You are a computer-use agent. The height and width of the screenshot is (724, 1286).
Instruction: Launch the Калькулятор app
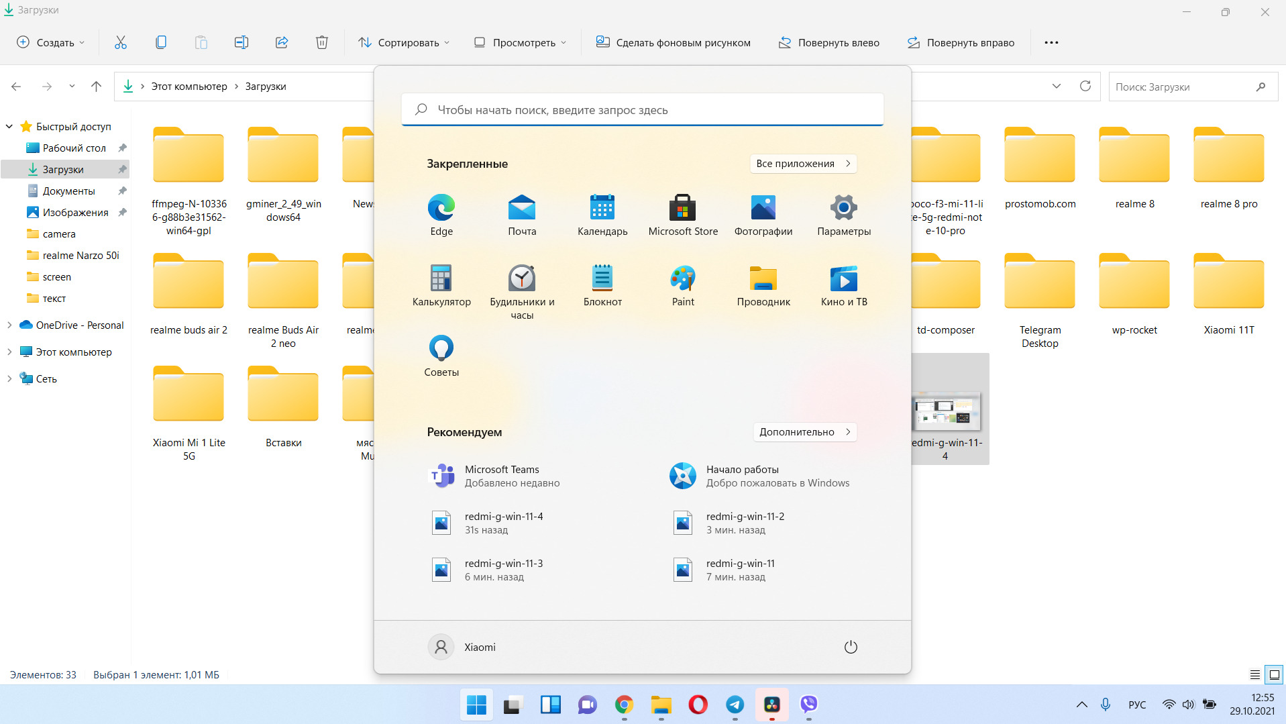click(x=441, y=285)
